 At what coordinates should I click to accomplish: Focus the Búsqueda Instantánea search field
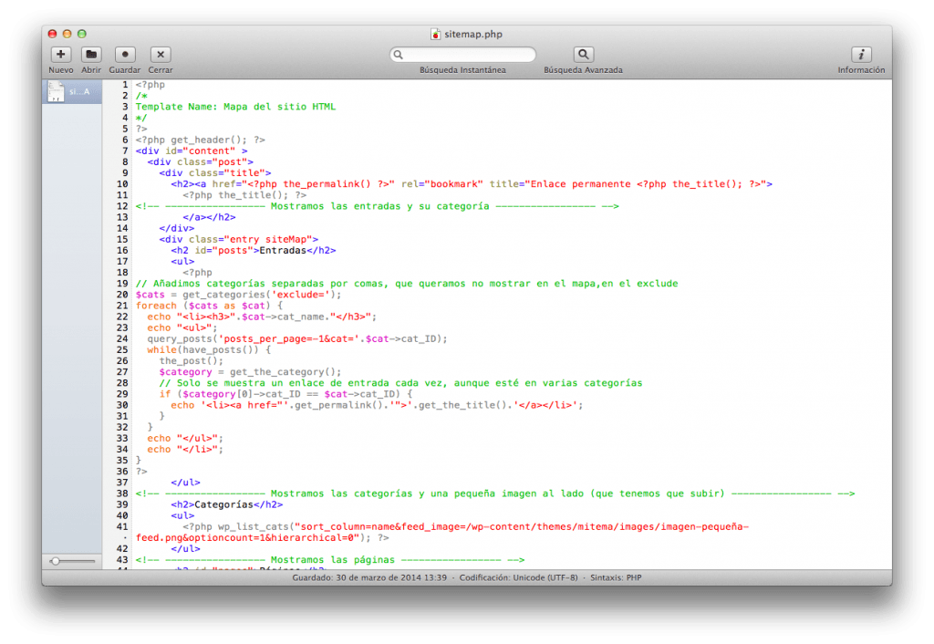[462, 55]
